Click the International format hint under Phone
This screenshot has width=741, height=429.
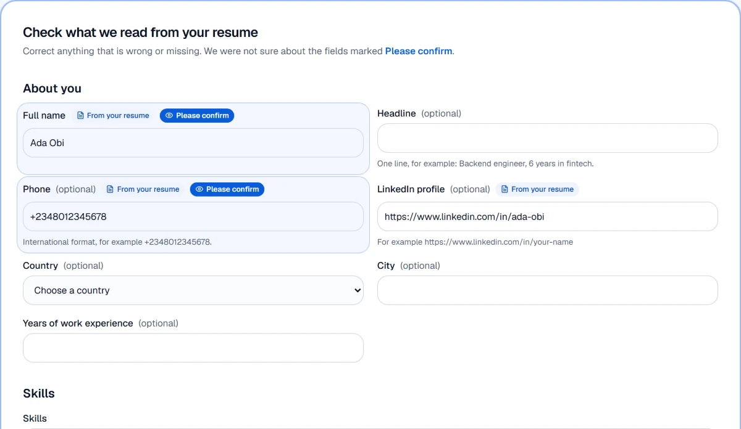[117, 242]
